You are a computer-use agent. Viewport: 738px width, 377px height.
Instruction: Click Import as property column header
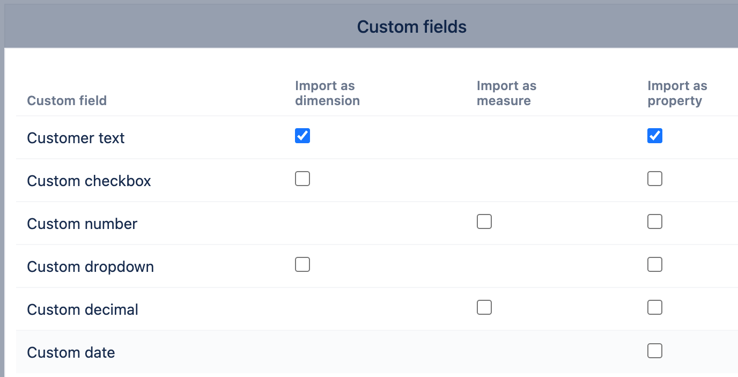[x=677, y=93]
